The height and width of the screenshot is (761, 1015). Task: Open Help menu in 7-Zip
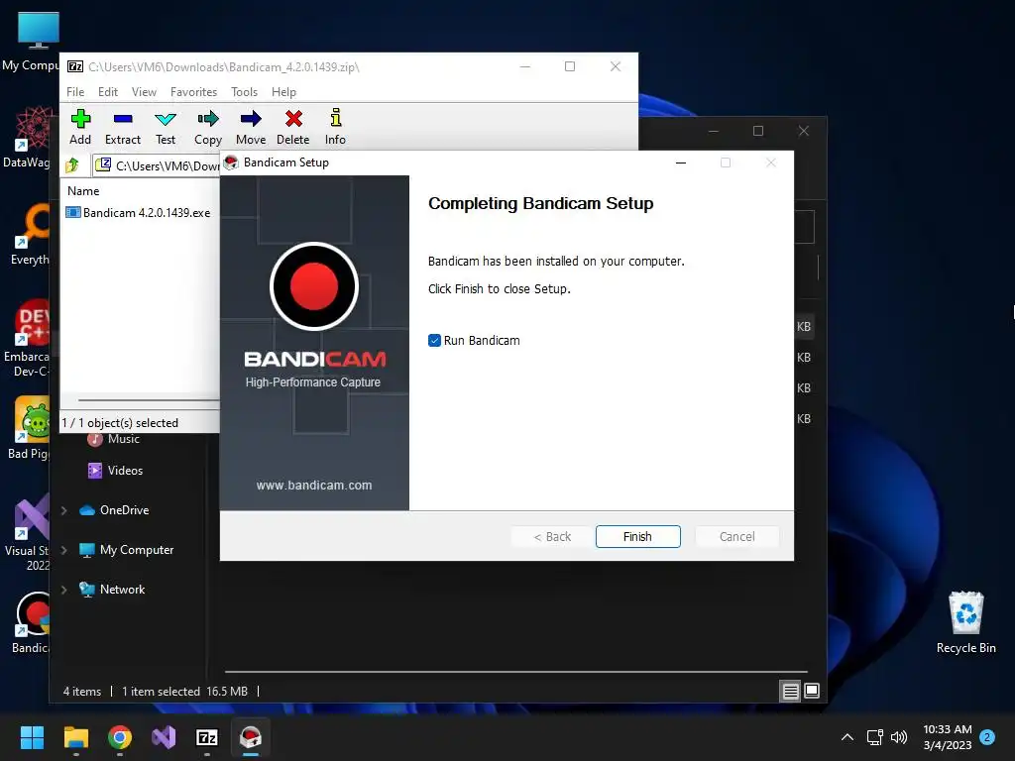coord(283,92)
